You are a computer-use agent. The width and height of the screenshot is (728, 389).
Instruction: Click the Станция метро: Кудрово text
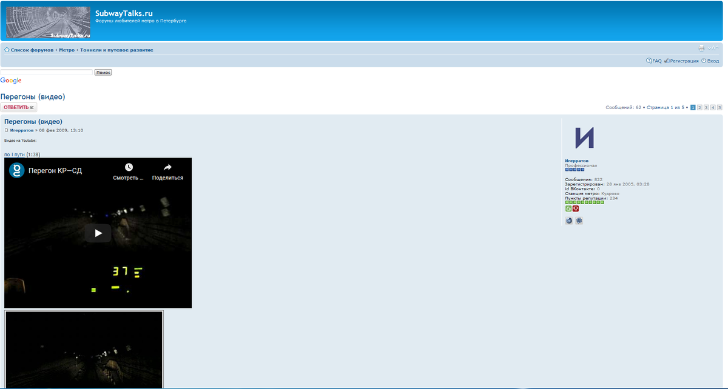click(x=593, y=193)
